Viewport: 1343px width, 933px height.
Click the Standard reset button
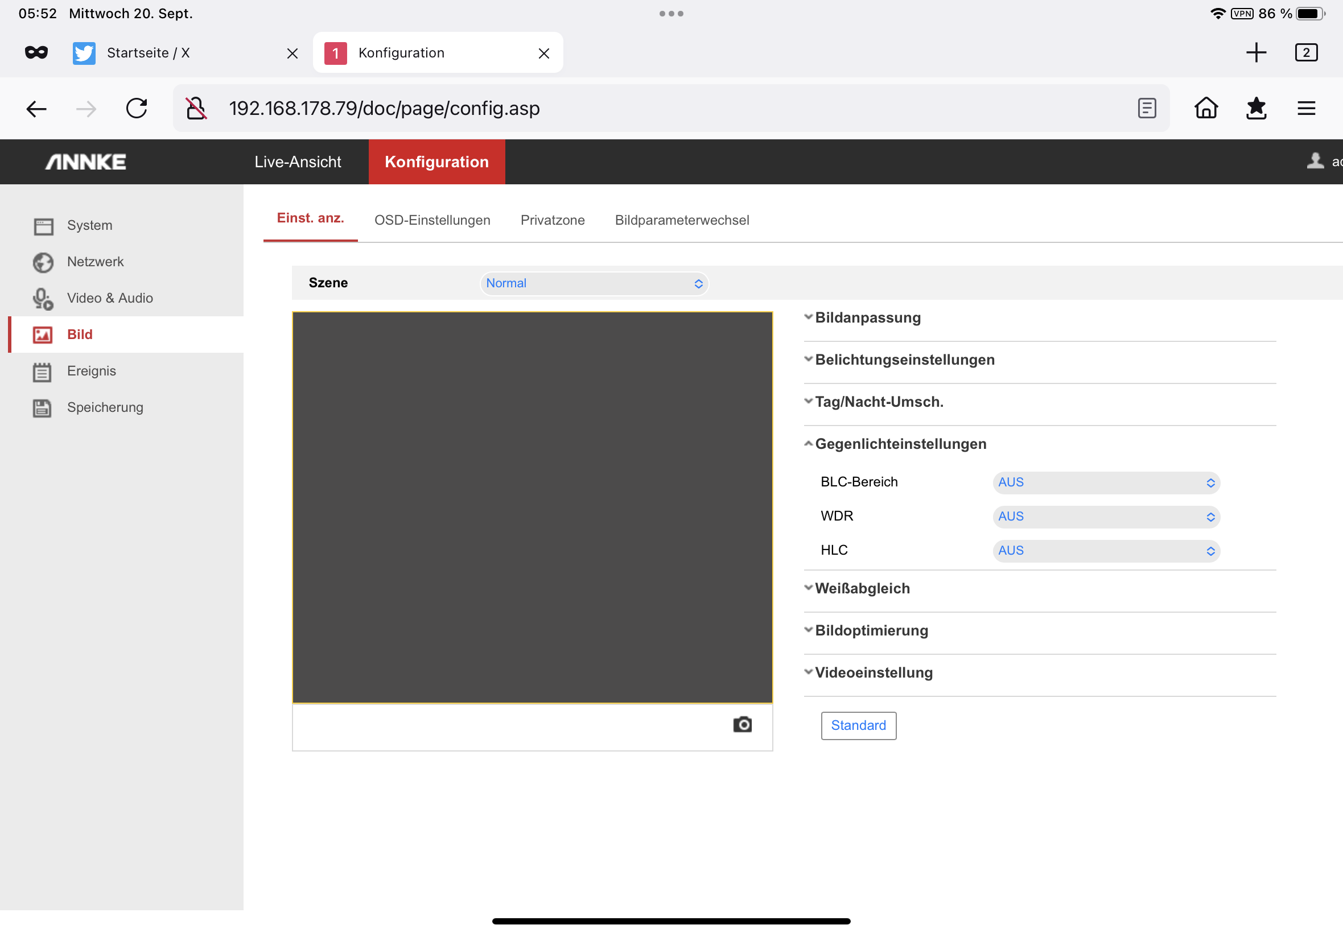(858, 725)
